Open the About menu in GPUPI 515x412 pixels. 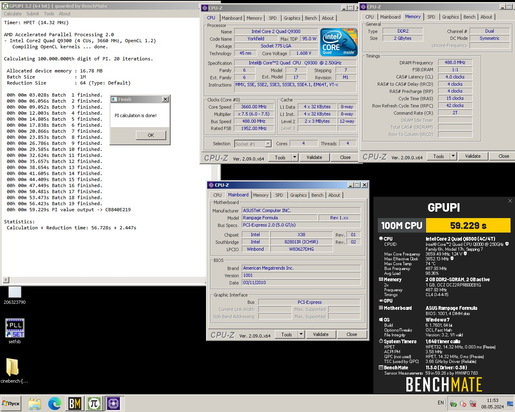click(65, 14)
